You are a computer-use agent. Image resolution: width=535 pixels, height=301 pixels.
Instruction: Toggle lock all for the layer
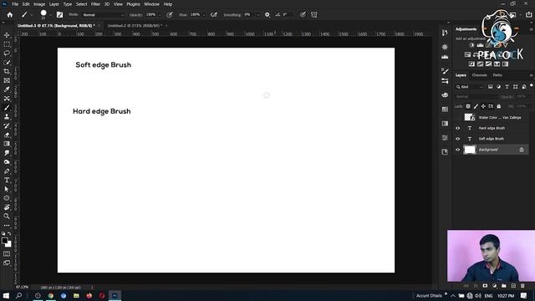tap(498, 106)
